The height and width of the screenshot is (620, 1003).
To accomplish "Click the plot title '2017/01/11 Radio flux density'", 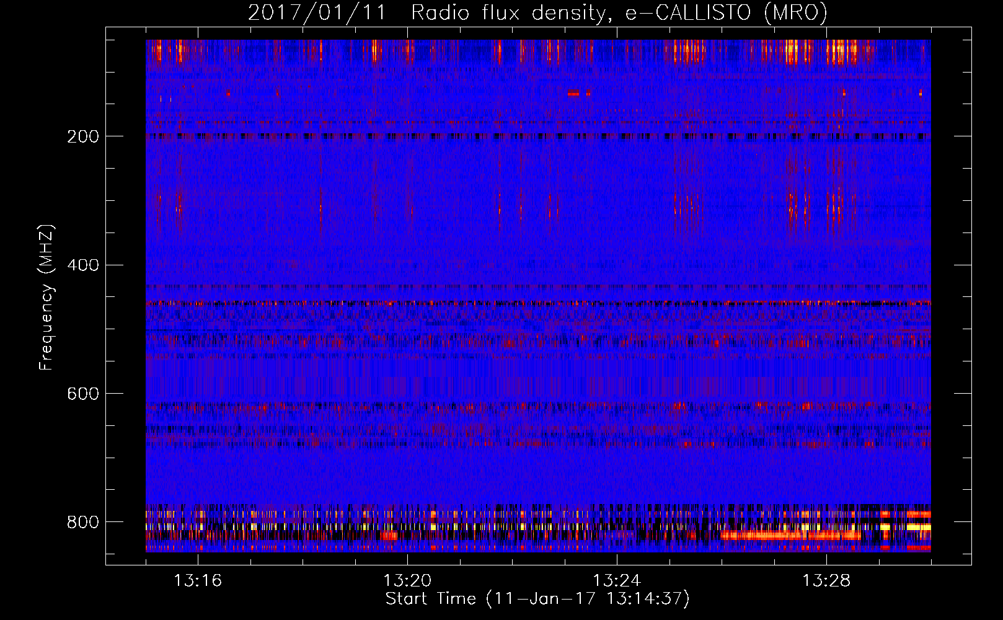I will (x=537, y=12).
